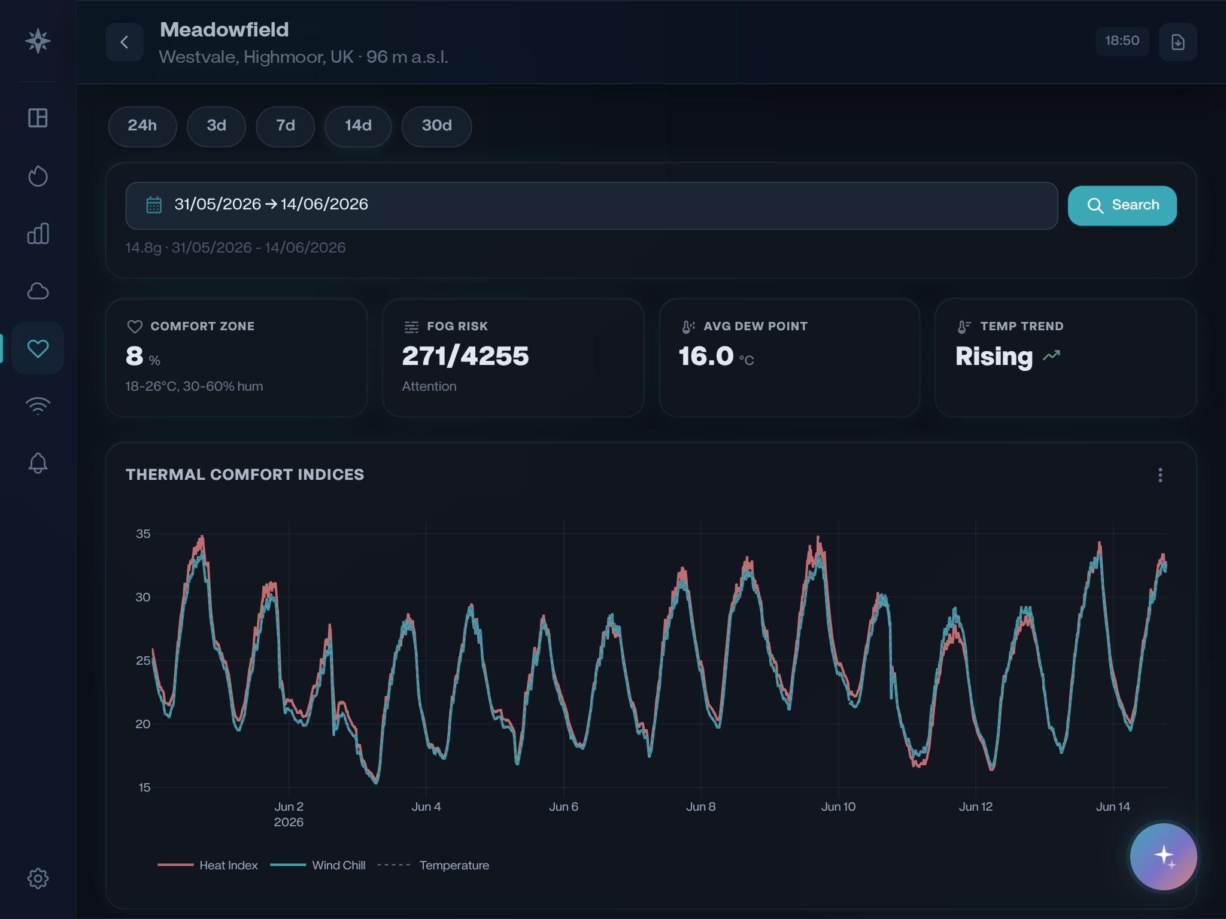The width and height of the screenshot is (1226, 919).
Task: Open the cloud weather sidebar icon
Action: pos(38,291)
